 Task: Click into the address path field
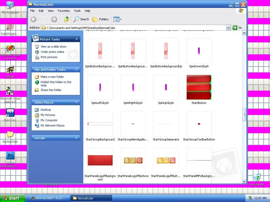[134, 28]
